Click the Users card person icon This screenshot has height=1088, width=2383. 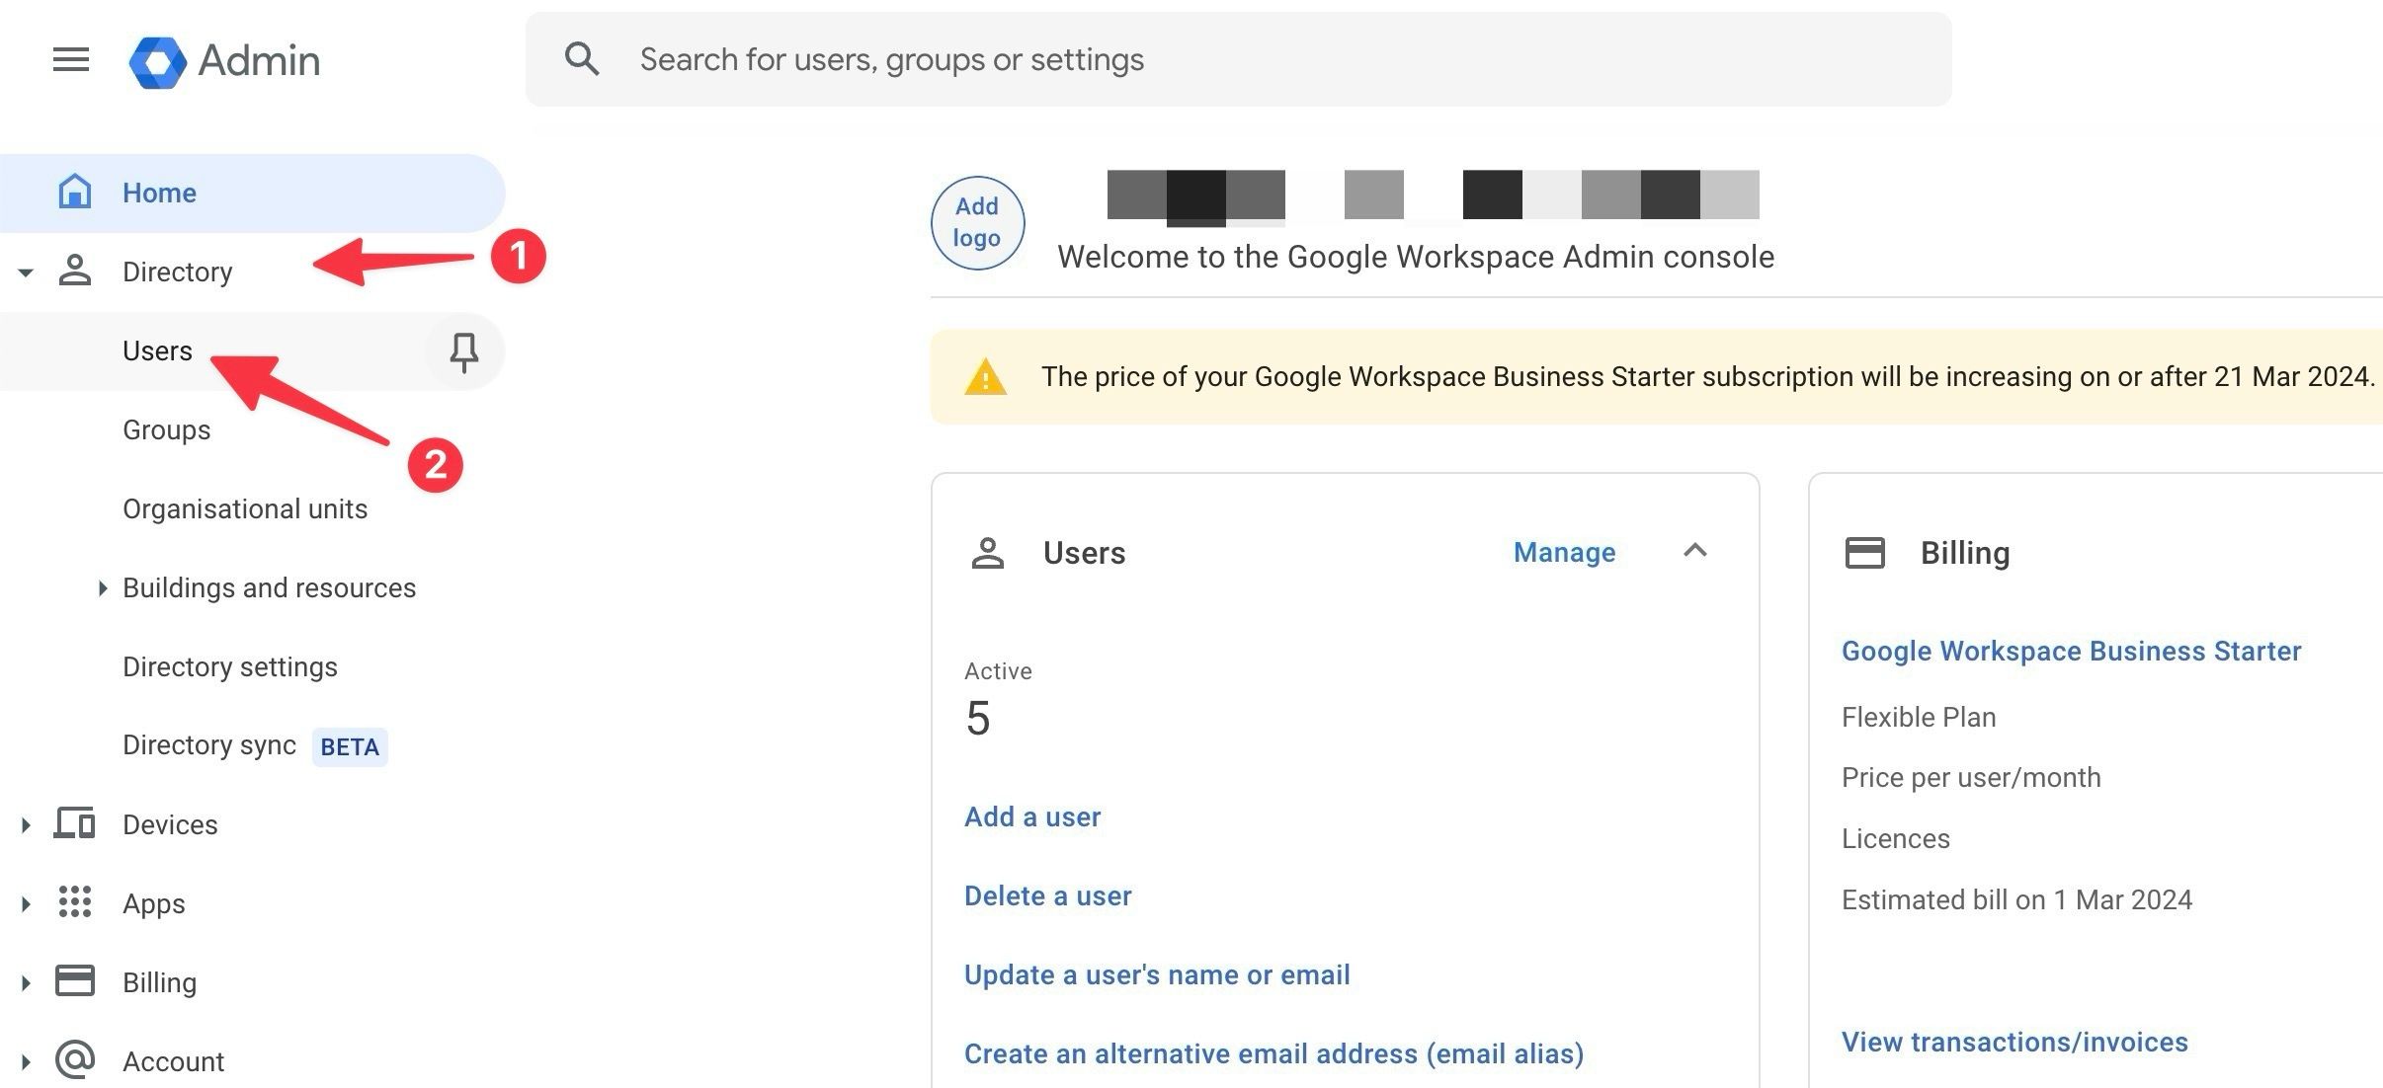click(x=989, y=552)
